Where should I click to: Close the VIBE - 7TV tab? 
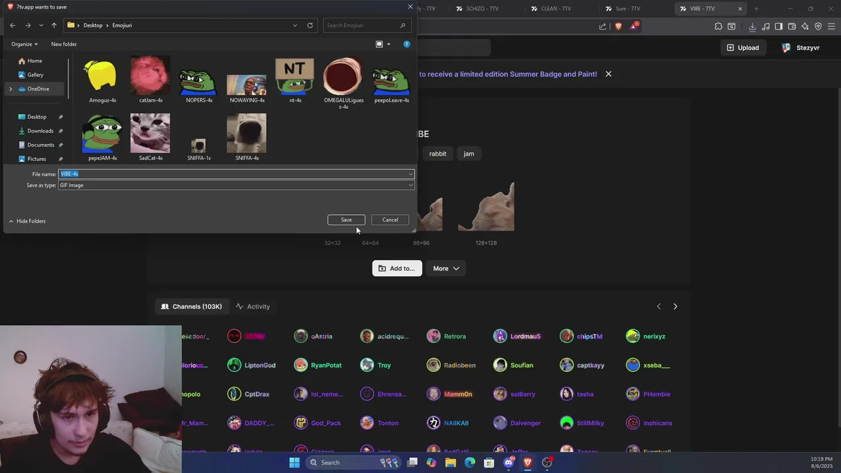[x=740, y=9]
